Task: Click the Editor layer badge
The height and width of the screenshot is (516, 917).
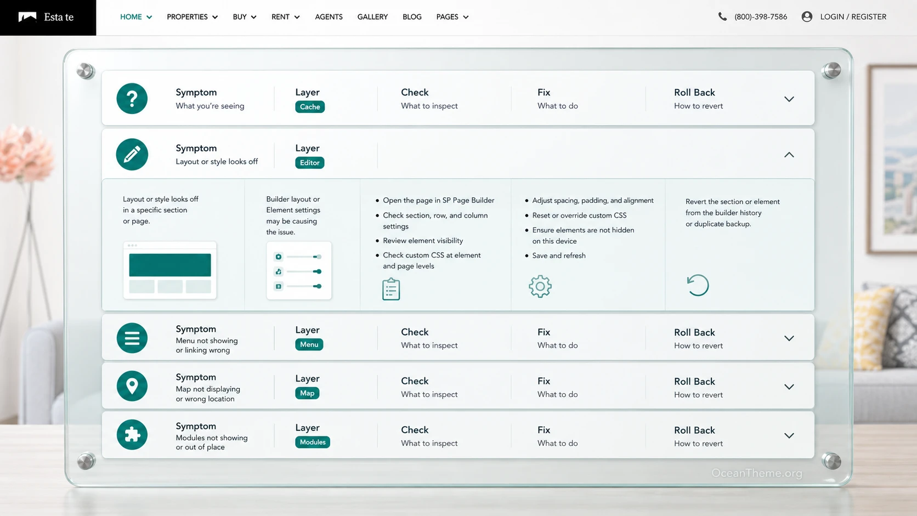Action: tap(309, 163)
